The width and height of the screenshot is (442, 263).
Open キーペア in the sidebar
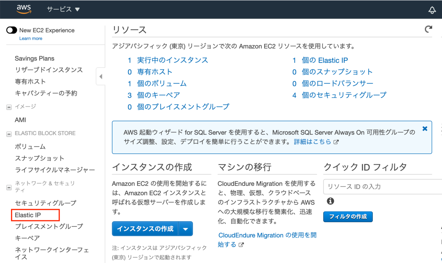pyautogui.click(x=27, y=238)
